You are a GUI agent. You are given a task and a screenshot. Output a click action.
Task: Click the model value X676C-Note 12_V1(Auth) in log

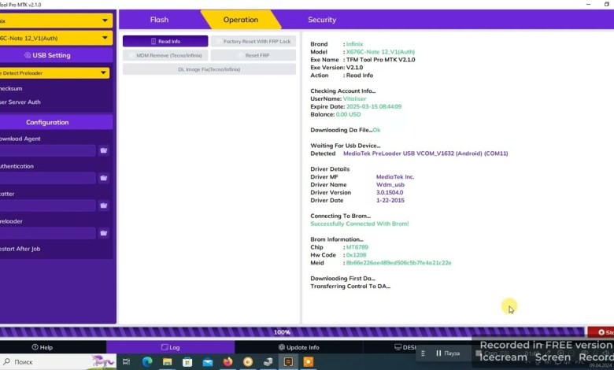[380, 52]
